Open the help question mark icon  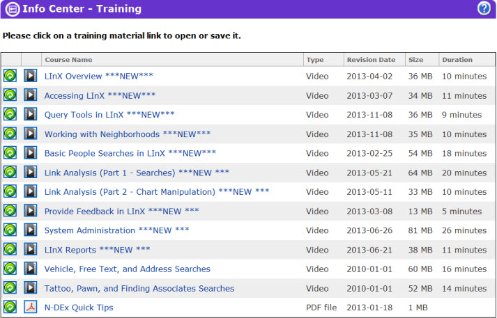(x=484, y=8)
